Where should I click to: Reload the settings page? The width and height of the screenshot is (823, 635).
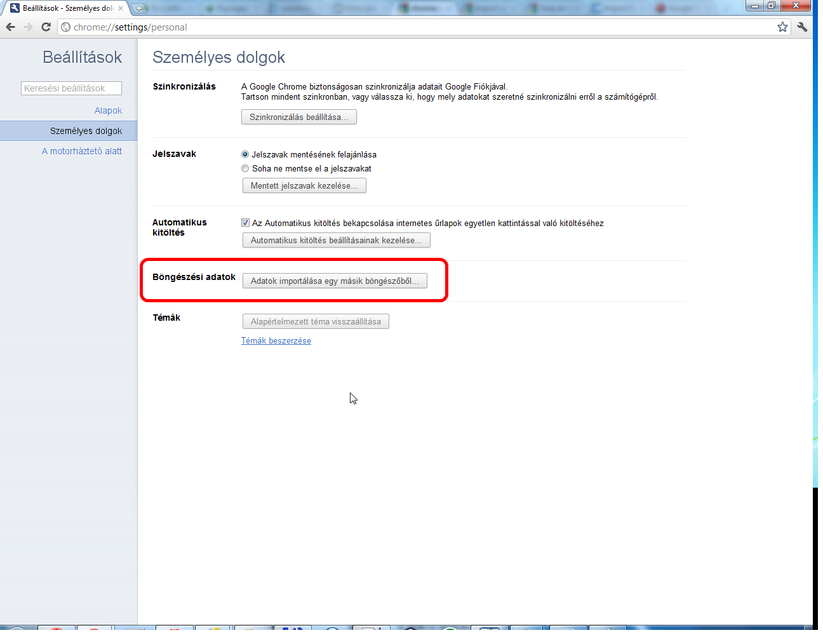(x=46, y=27)
